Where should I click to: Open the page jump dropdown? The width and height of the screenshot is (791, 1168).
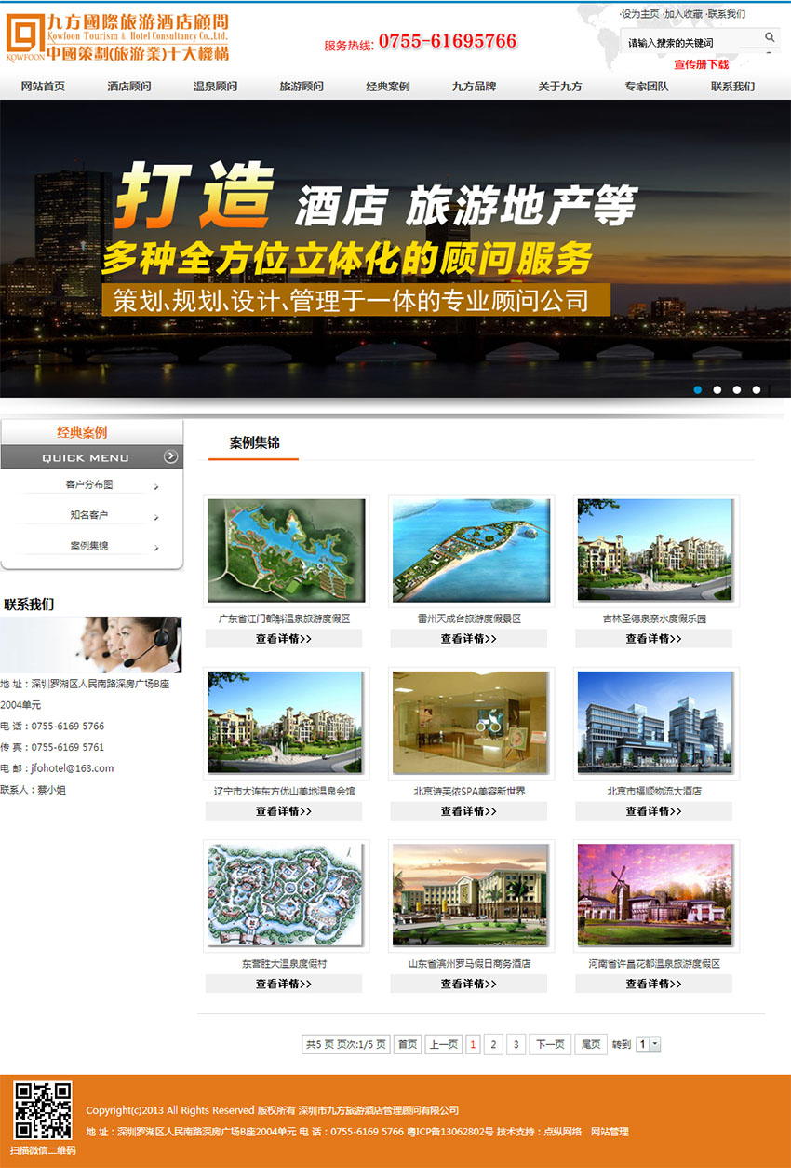point(649,1044)
